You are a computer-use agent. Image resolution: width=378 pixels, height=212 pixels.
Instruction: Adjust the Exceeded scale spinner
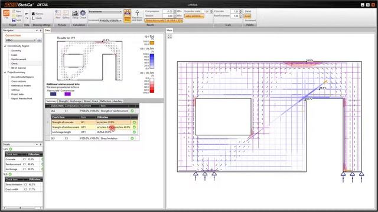pyautogui.click(x=211, y=11)
